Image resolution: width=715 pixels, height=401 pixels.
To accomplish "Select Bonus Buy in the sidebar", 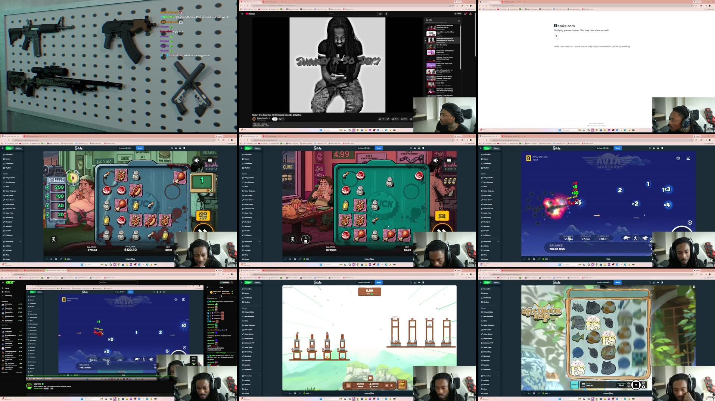I will pos(9,217).
